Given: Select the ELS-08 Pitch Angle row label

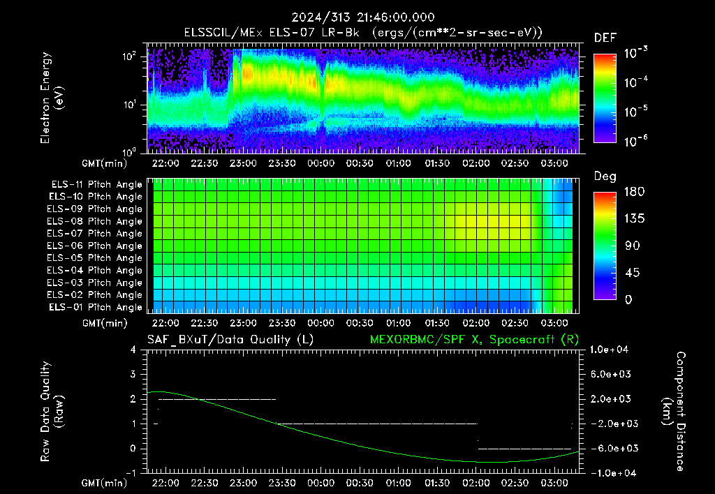Looking at the screenshot, I should pos(95,221).
